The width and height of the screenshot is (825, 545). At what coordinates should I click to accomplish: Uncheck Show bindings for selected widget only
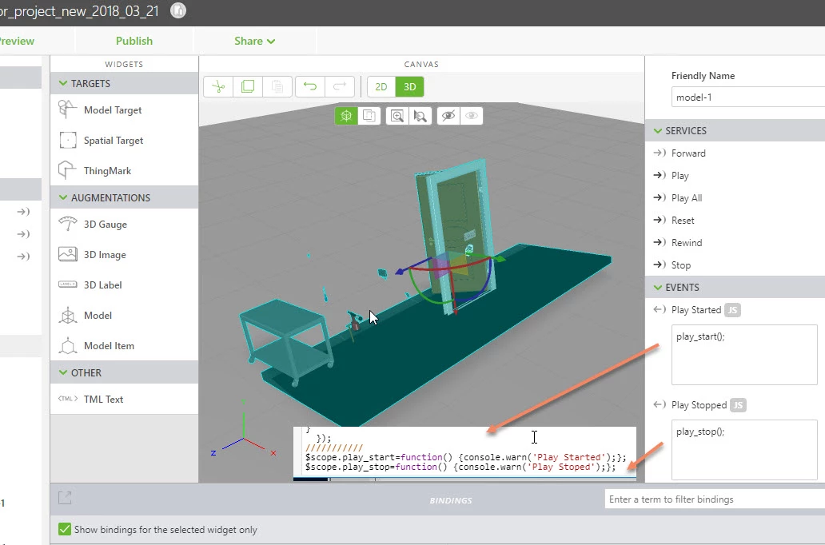pos(65,529)
